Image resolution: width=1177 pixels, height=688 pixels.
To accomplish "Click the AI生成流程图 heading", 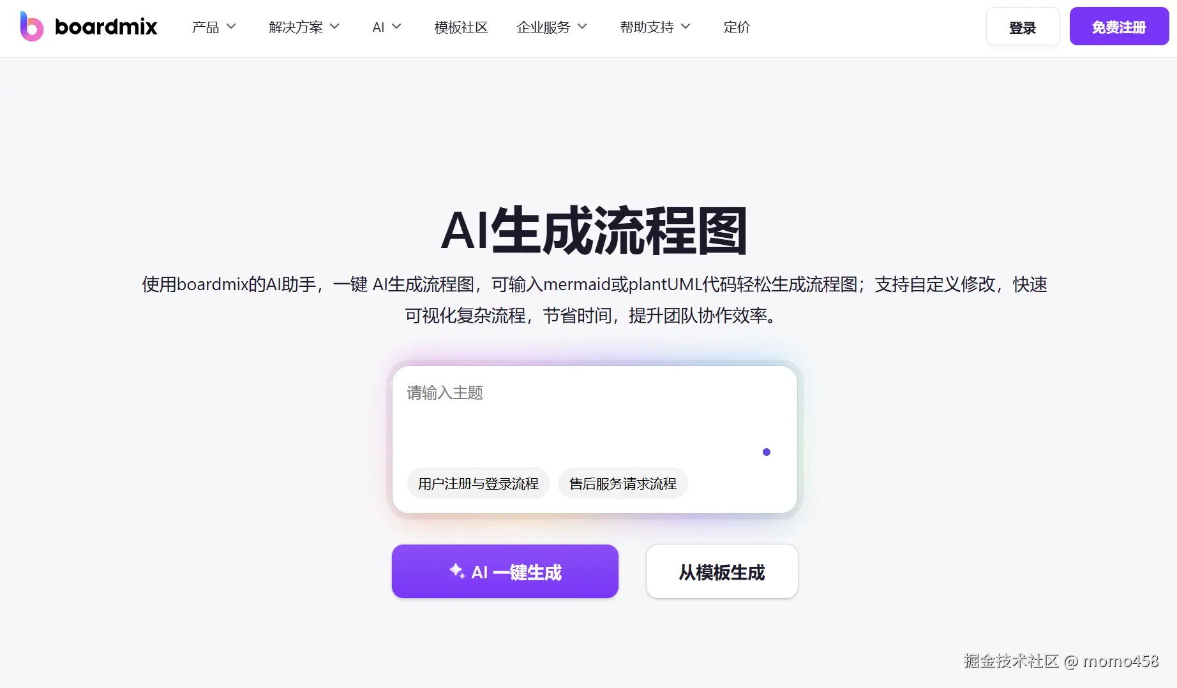I will coord(594,230).
